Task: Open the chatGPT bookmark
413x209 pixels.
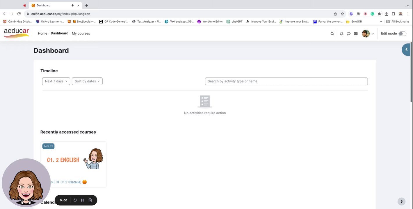Action: tap(234, 21)
